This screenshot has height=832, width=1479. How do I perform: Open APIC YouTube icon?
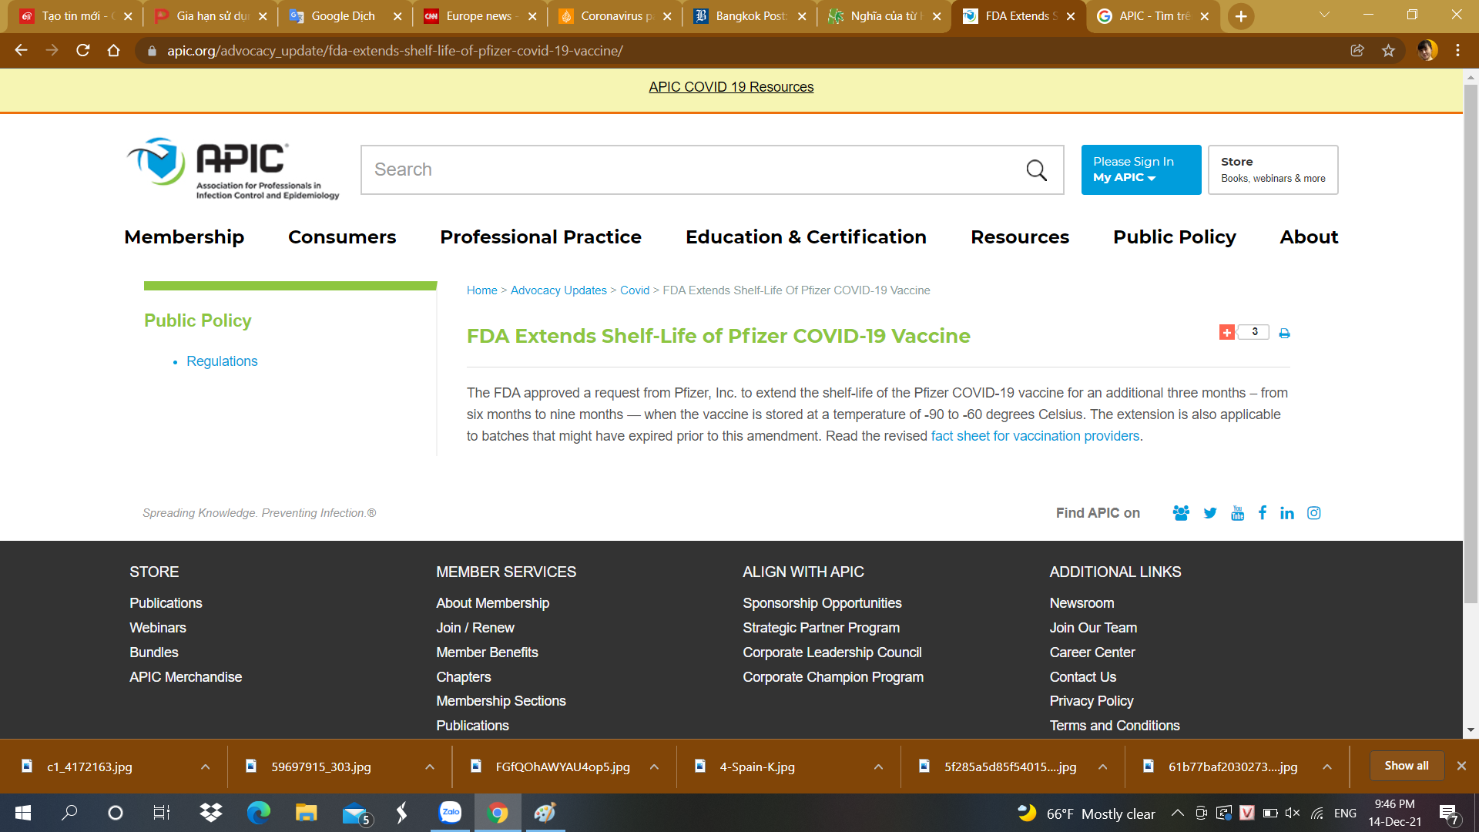(1238, 513)
